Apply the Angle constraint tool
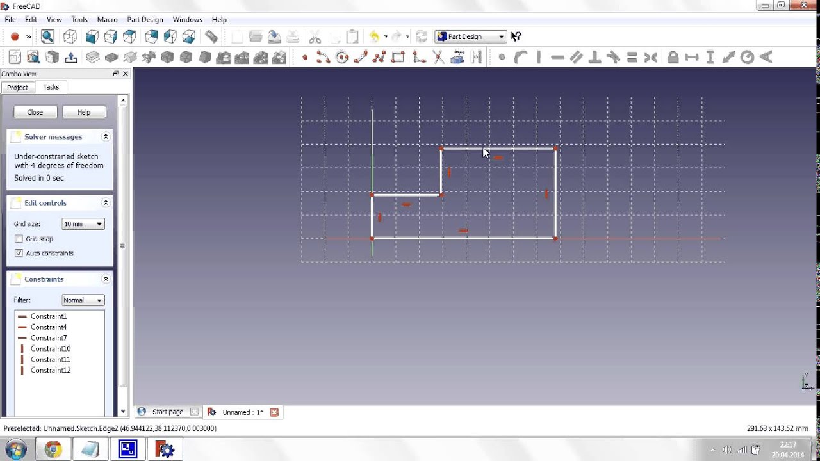 point(766,58)
